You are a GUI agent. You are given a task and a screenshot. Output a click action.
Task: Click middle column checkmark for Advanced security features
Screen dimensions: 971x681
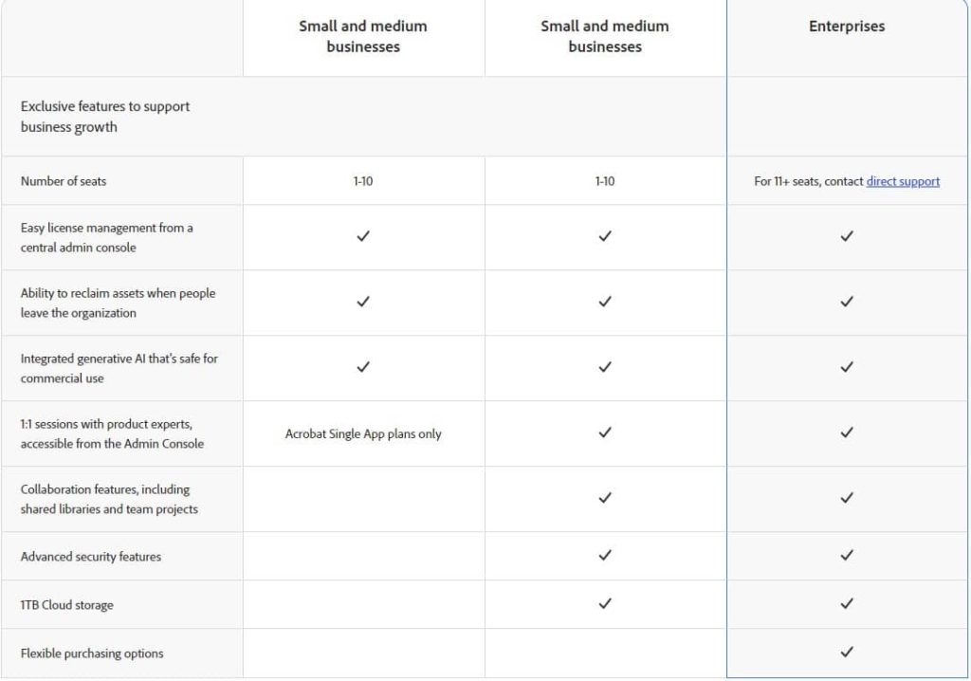pyautogui.click(x=605, y=555)
